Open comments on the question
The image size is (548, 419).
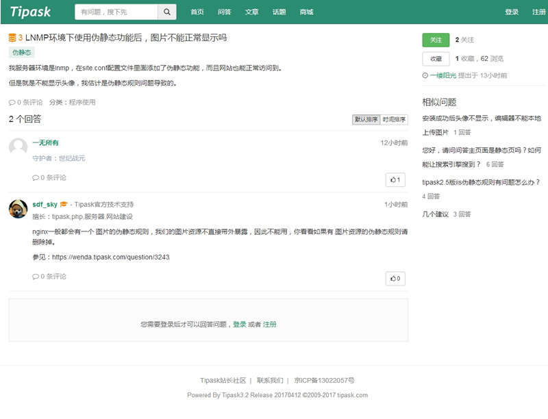coord(25,102)
